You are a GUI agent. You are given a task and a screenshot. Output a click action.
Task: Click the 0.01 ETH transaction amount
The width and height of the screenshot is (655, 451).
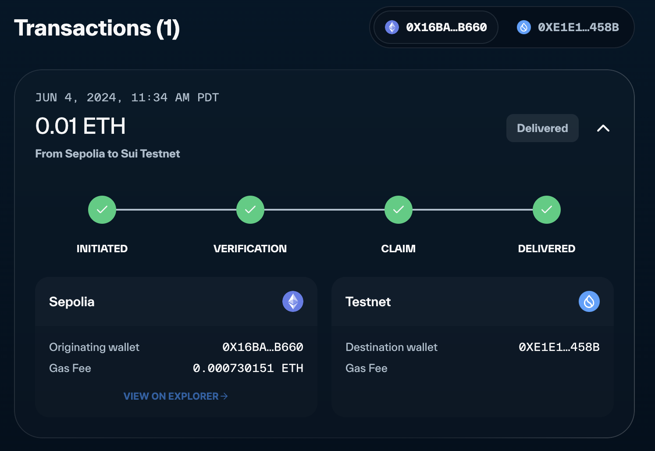pyautogui.click(x=81, y=126)
